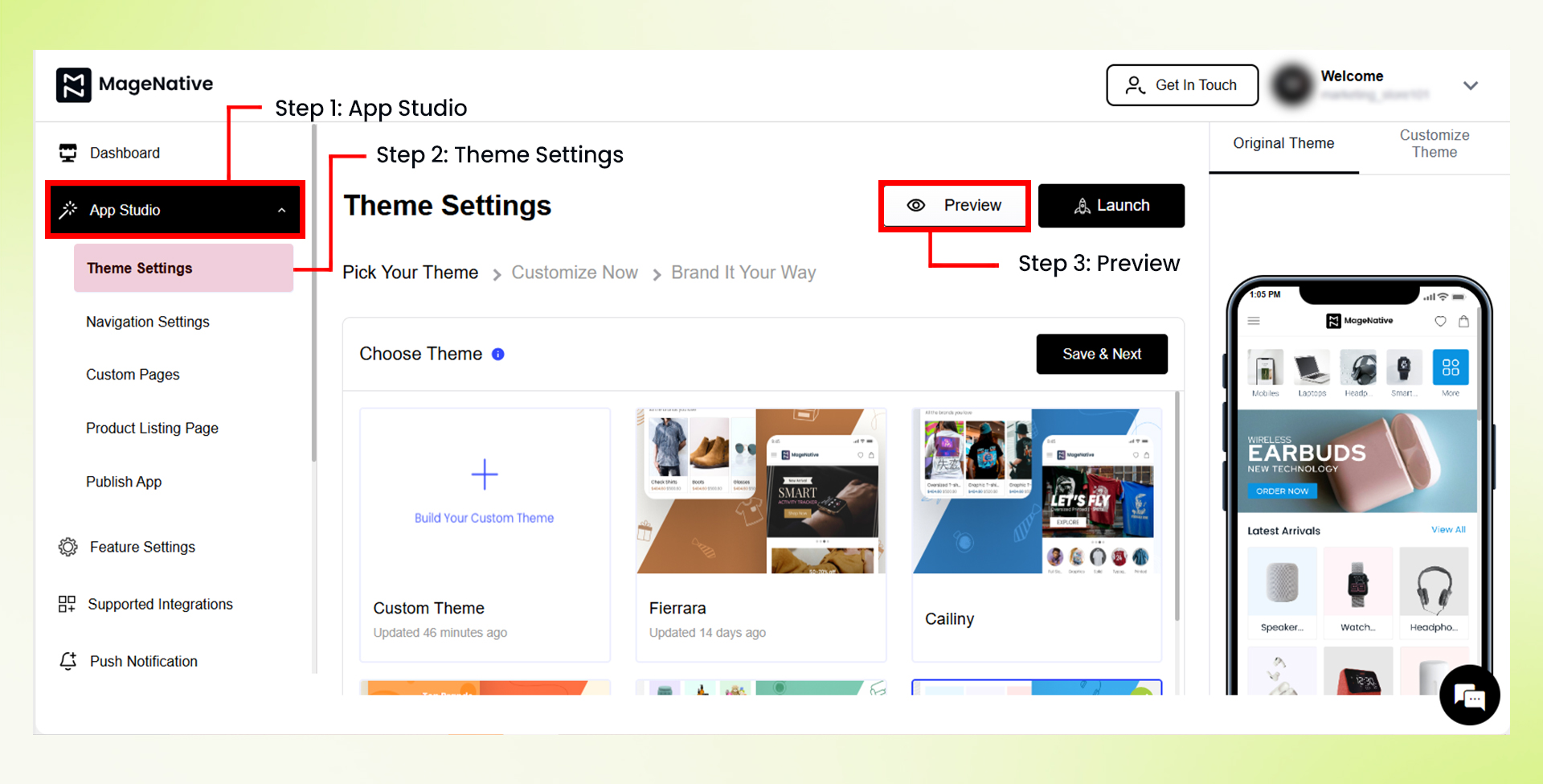Open the Dashboard using its sidebar icon
The width and height of the screenshot is (1543, 784).
tap(68, 152)
